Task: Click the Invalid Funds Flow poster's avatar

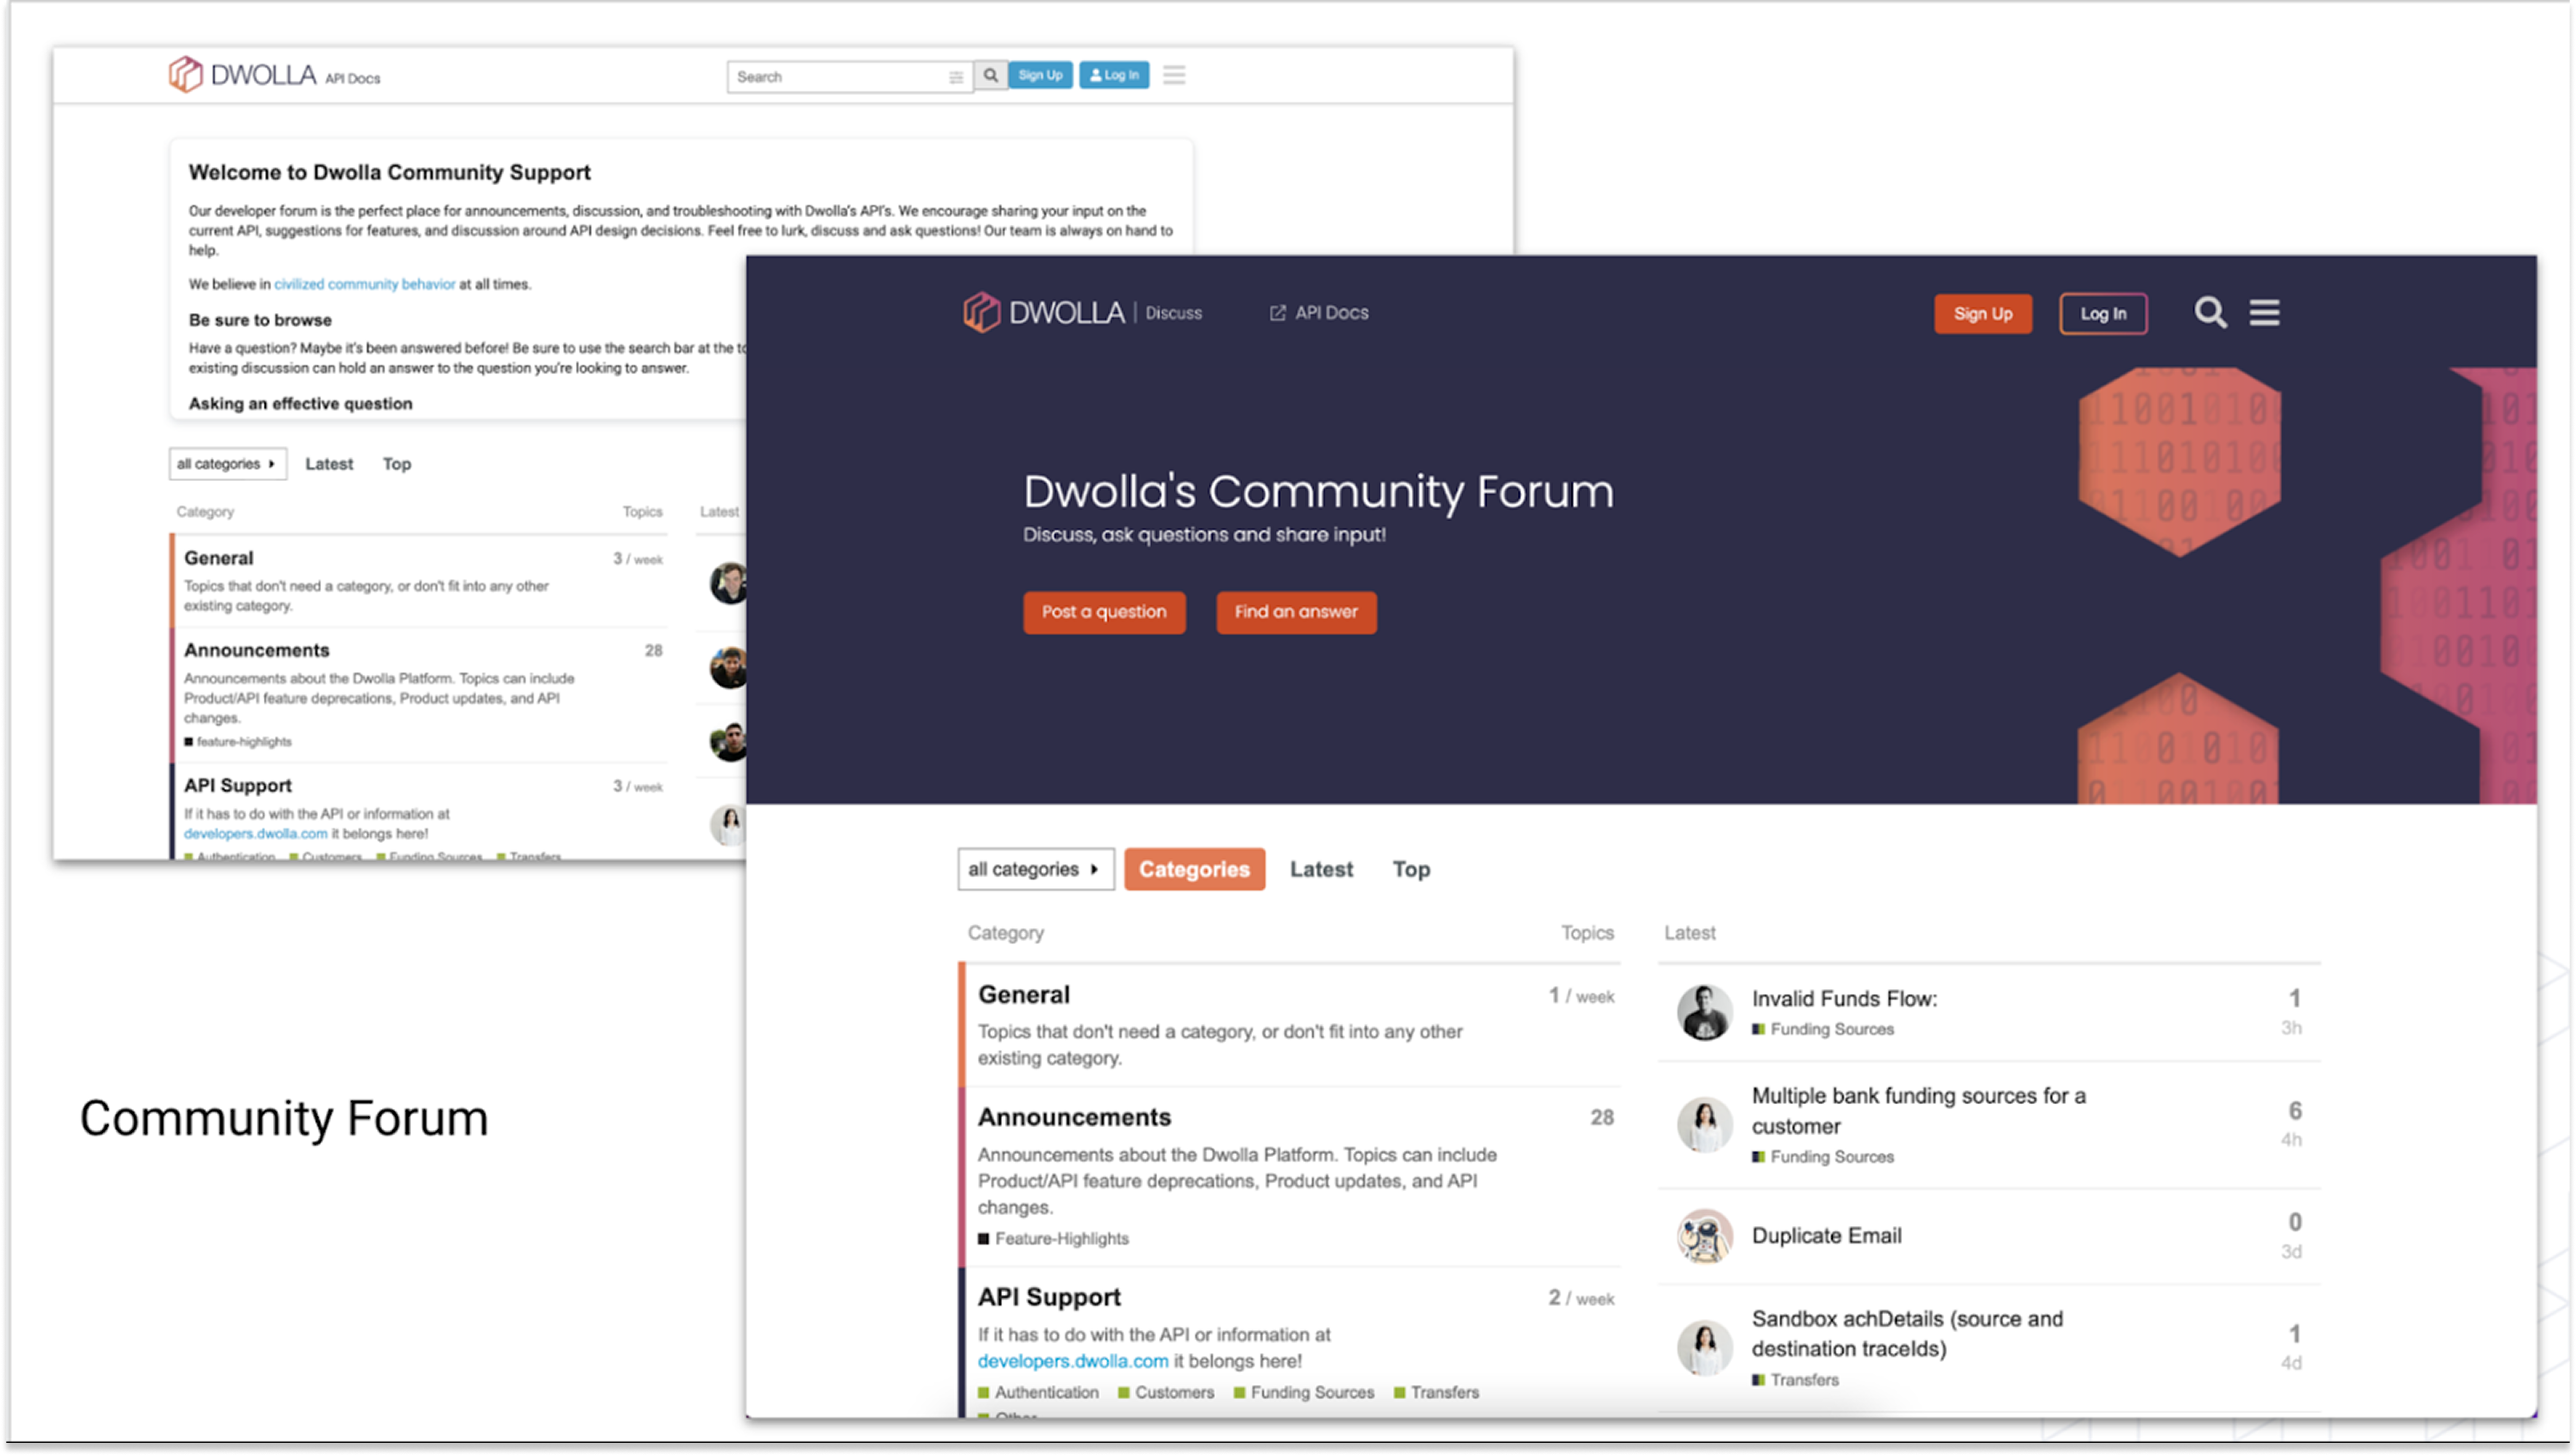Action: pos(1704,1012)
